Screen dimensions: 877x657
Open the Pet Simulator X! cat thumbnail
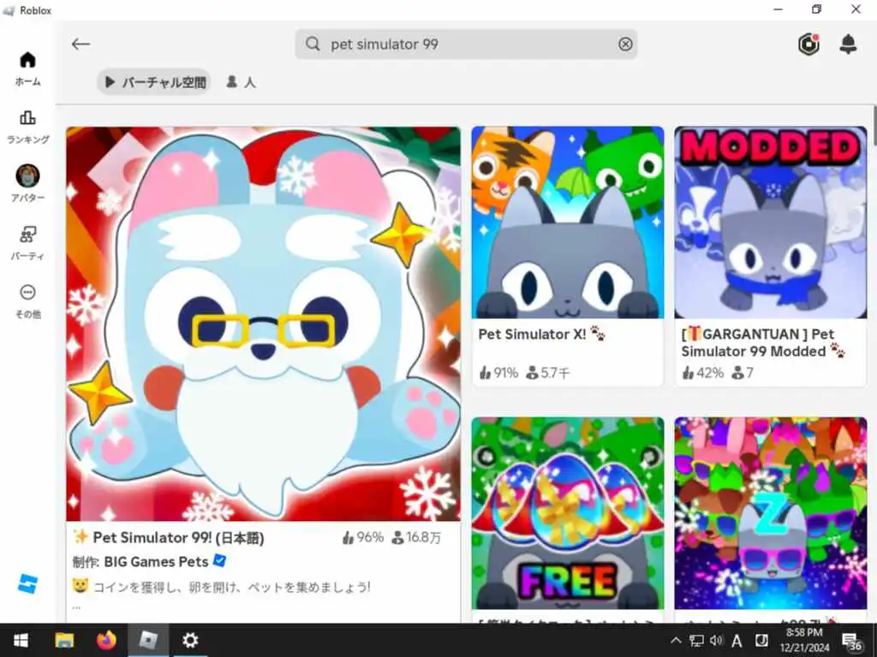click(567, 222)
